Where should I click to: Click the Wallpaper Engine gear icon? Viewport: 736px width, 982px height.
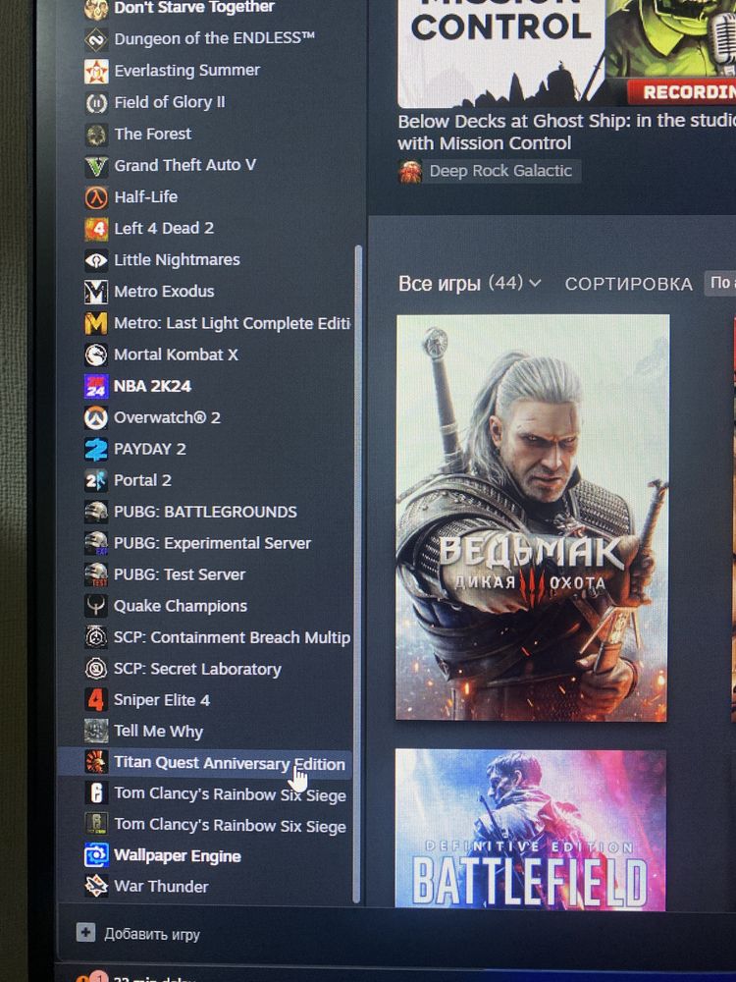[x=96, y=855]
